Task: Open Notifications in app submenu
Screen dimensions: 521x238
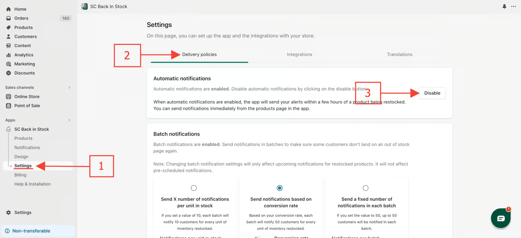Action: pos(27,148)
